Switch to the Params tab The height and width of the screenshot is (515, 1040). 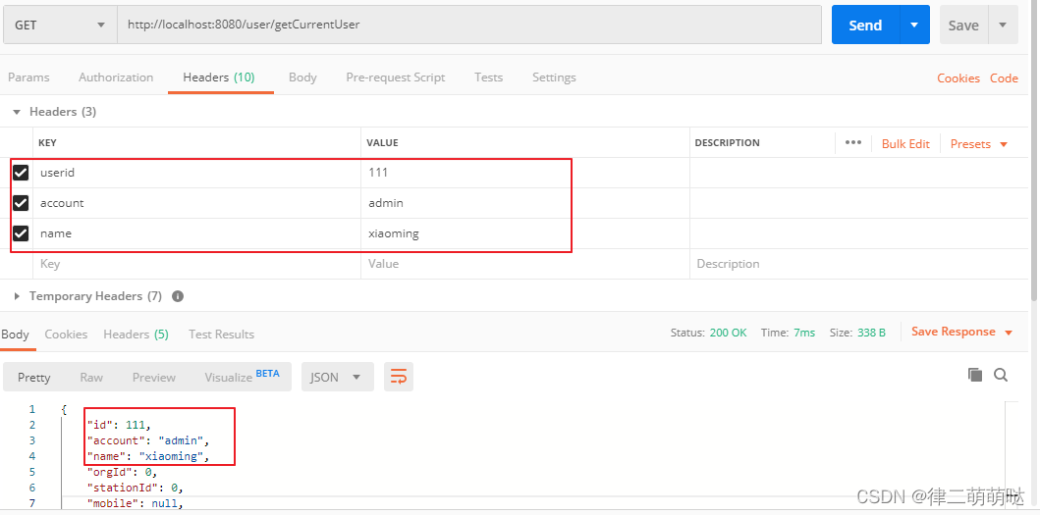[x=28, y=77]
